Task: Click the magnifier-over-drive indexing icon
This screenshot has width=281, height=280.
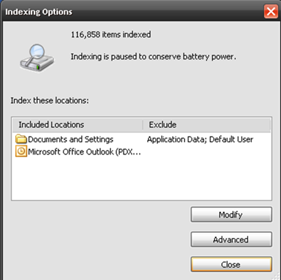Action: click(x=37, y=58)
